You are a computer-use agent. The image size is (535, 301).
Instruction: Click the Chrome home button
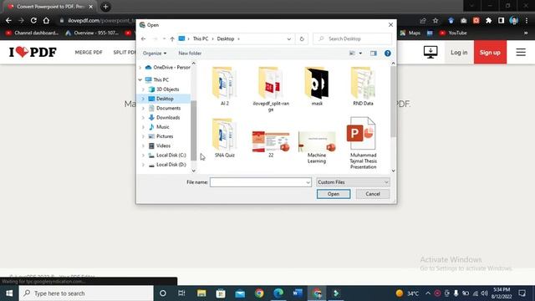46,20
